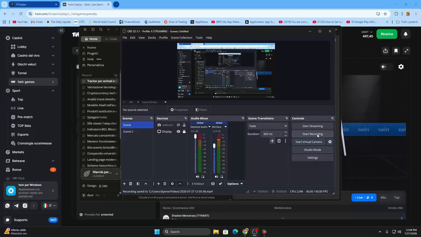Add a scene transition with the plus icon
This screenshot has width=421, height=237.
pyautogui.click(x=272, y=141)
